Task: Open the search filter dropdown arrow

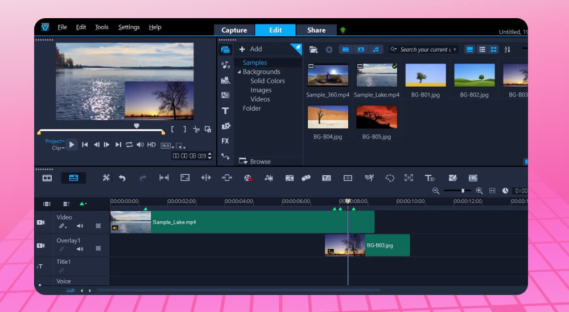Action: point(393,49)
